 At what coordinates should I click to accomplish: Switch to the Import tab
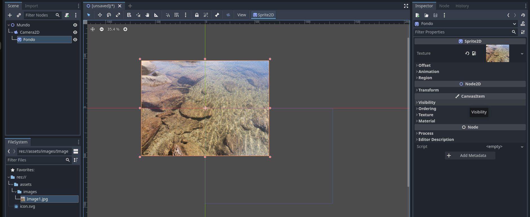31,6
